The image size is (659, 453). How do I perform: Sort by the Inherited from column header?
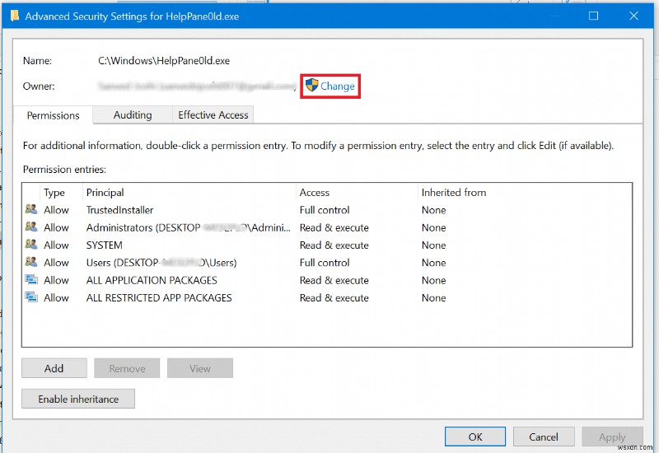[x=454, y=193]
